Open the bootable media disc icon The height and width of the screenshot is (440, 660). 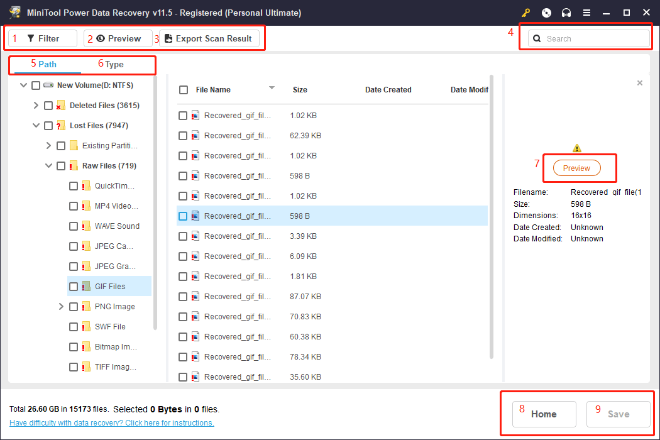pyautogui.click(x=546, y=13)
